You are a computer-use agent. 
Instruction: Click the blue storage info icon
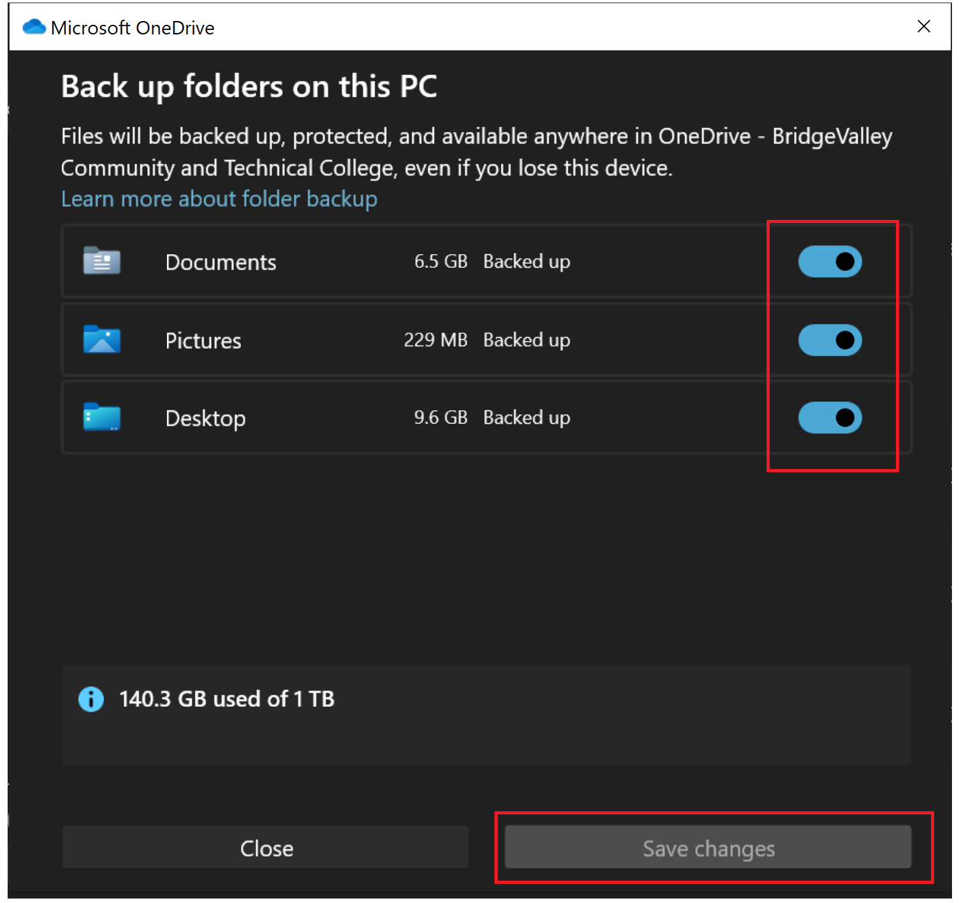[91, 699]
